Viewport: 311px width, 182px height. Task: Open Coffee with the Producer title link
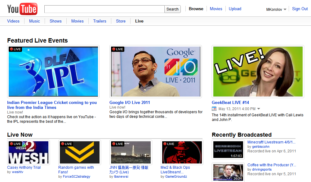(272, 165)
